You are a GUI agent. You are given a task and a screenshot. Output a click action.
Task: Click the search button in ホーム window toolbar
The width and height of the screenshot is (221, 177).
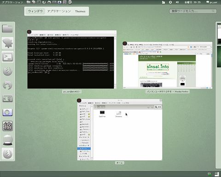tap(158, 107)
